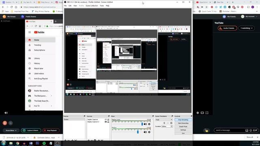Open OBS from the Windows taskbar
Image resolution: width=260 pixels, height=146 pixels.
[57, 143]
